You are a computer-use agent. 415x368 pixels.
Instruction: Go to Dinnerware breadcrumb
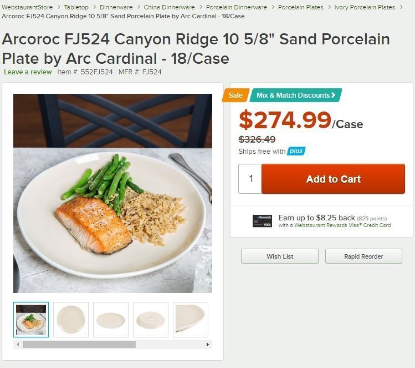click(x=116, y=7)
